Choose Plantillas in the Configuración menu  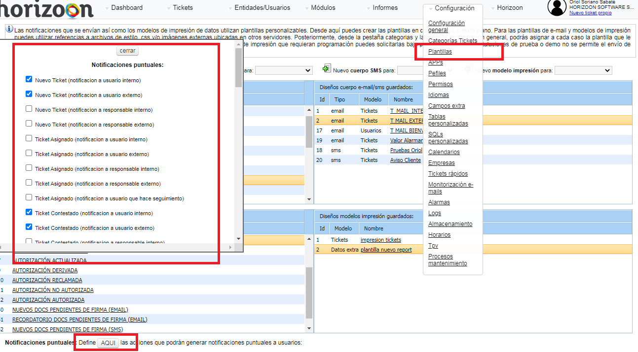click(440, 52)
